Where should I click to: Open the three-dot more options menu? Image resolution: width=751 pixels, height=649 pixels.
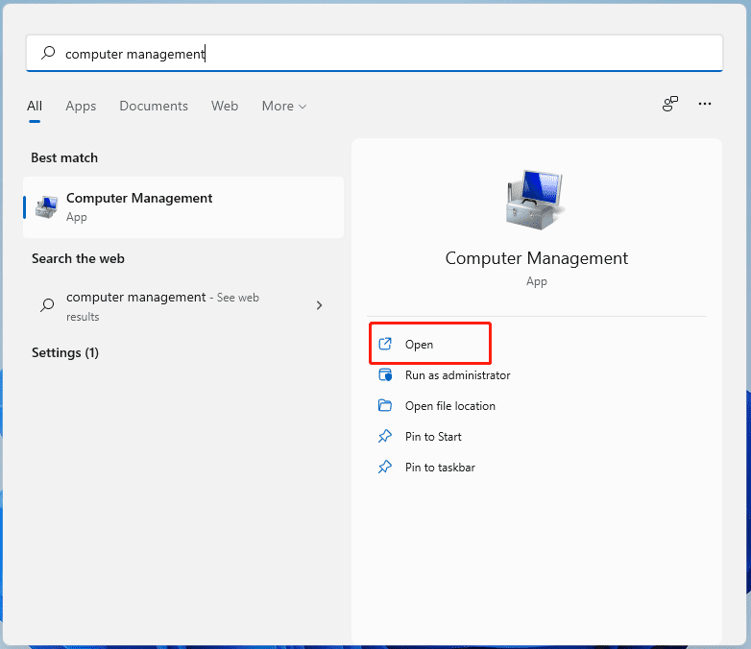705,105
